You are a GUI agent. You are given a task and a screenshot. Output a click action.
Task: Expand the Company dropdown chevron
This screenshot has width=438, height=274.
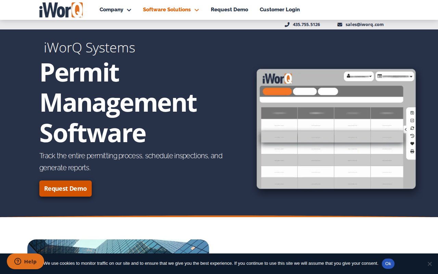129,10
